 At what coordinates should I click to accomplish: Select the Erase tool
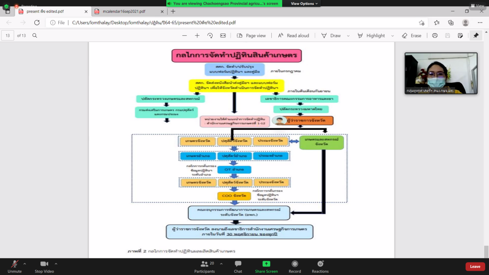pyautogui.click(x=412, y=35)
